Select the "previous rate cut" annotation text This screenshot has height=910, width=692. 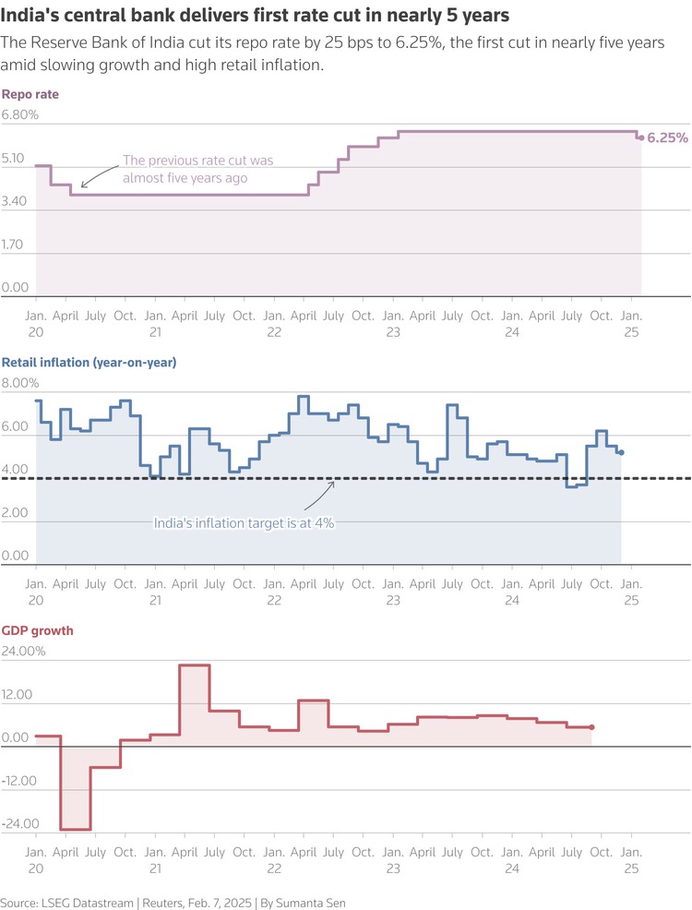point(197,169)
